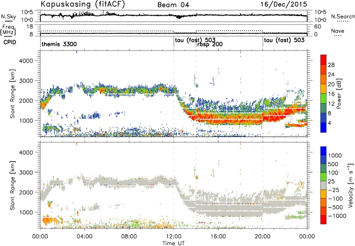Click the 100 tick on Velocity colorbar
The width and height of the screenshot is (355, 246).
click(333, 173)
